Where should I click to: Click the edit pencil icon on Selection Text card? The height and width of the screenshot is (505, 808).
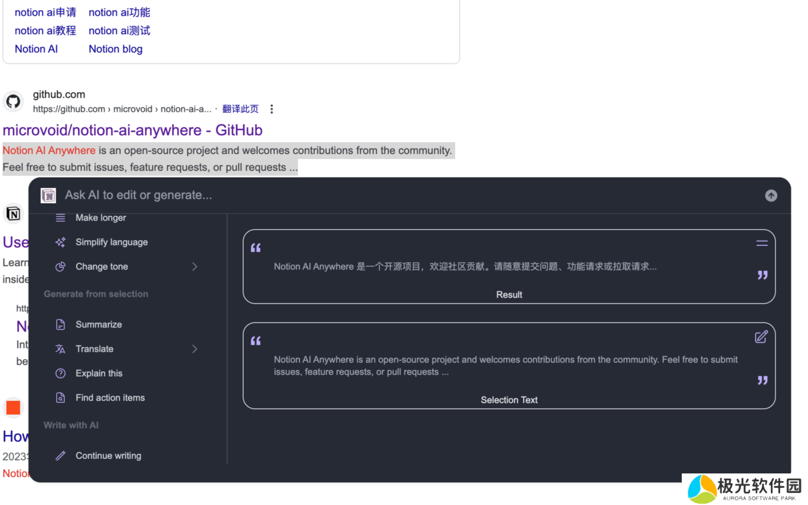[761, 337]
